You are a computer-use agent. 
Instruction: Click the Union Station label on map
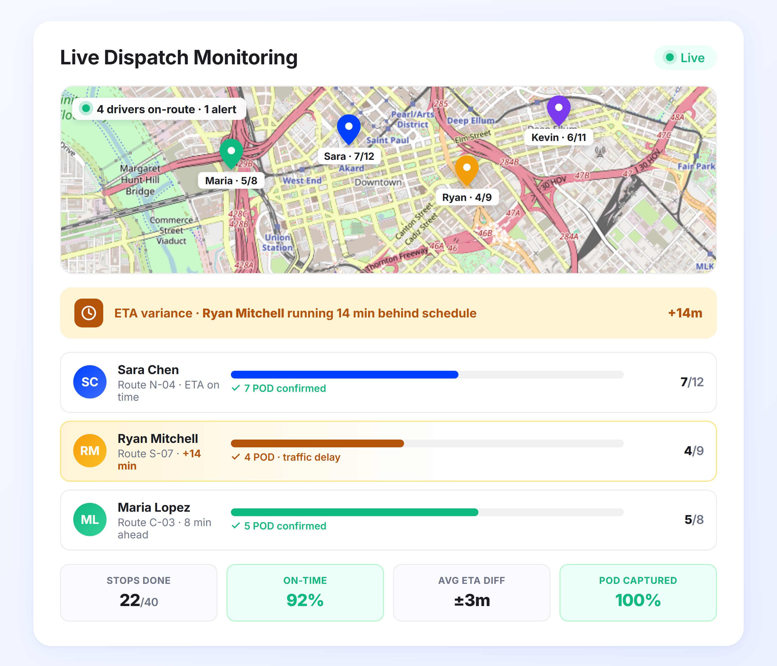point(277,242)
